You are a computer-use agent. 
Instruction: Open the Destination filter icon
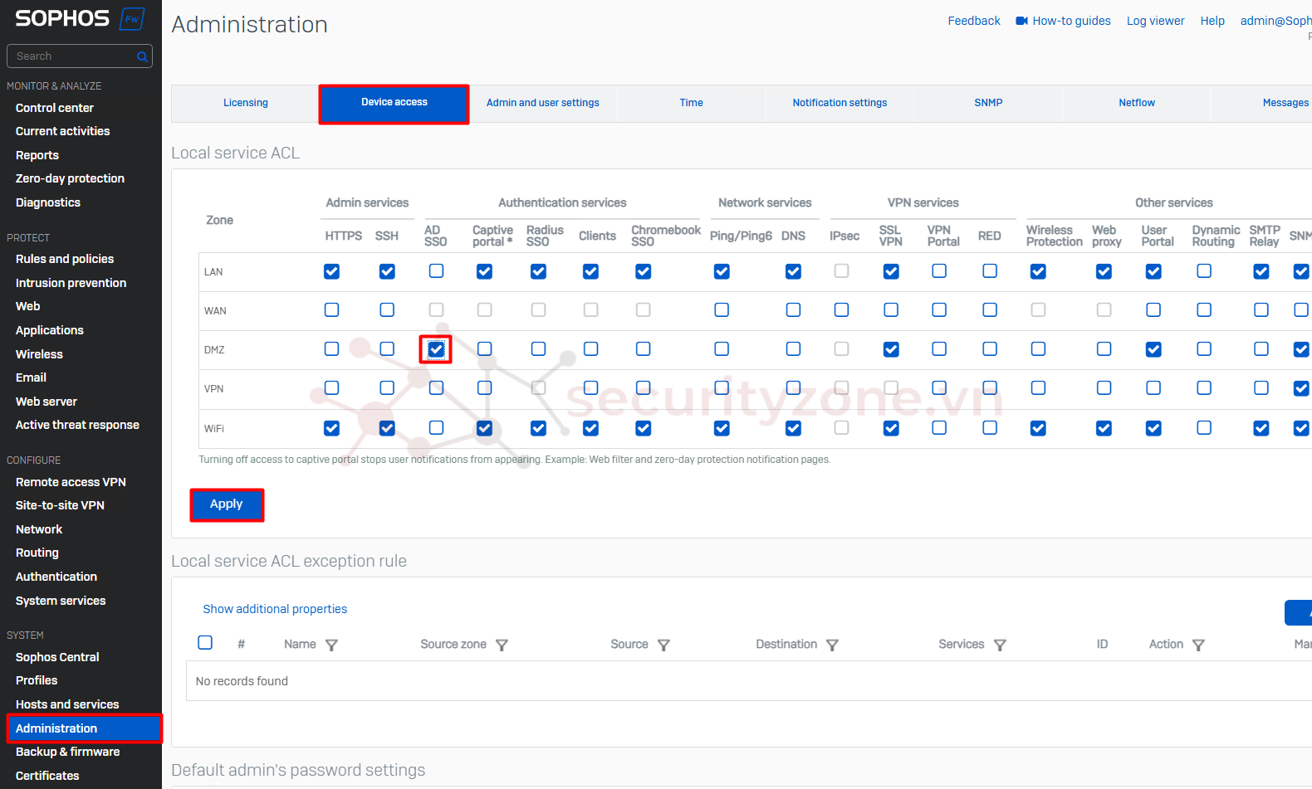832,645
